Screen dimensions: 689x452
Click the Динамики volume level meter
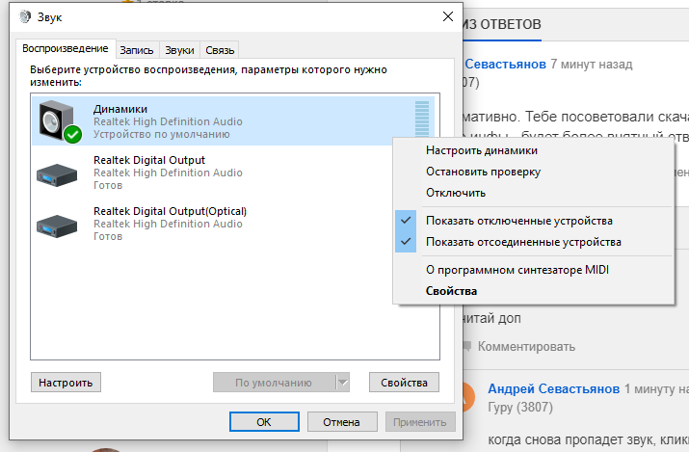(x=422, y=120)
